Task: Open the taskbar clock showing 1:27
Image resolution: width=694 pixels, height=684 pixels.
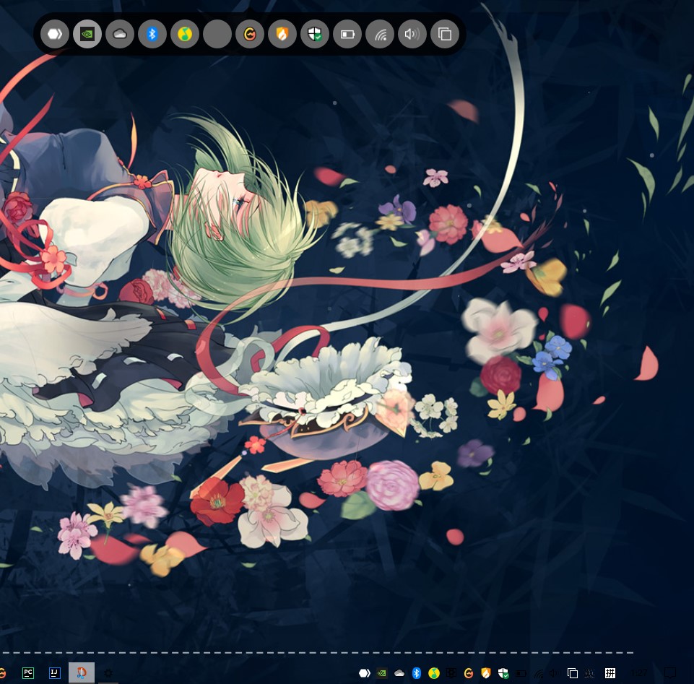Action: coord(638,673)
